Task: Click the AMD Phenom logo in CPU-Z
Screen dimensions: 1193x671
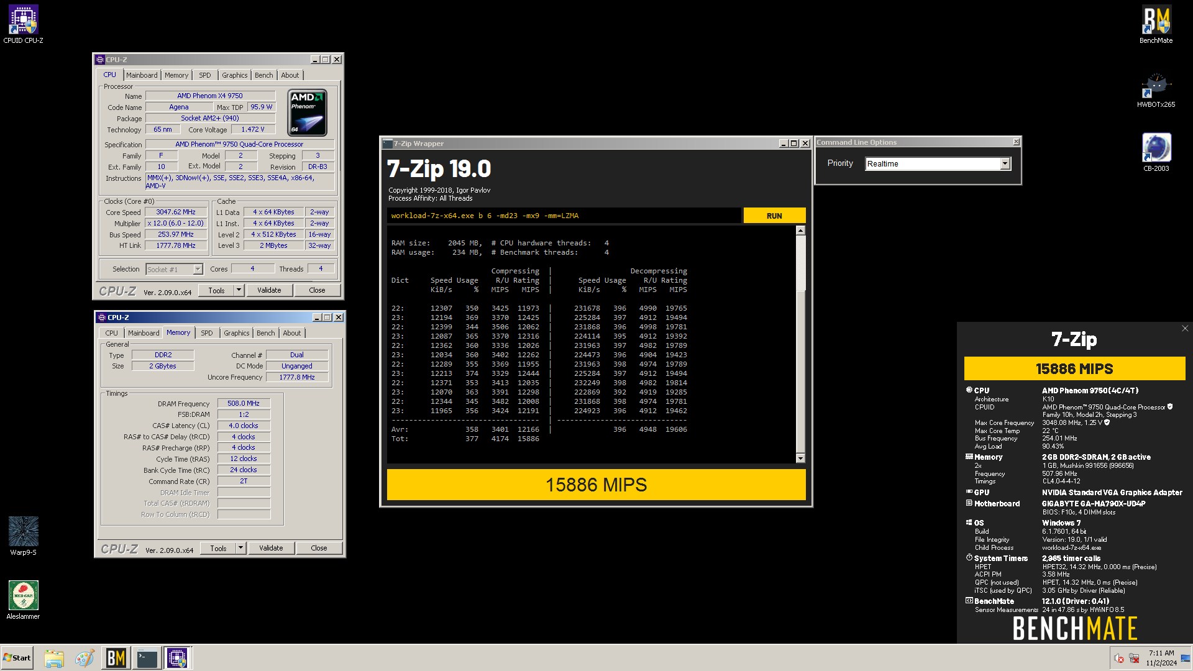Action: [307, 112]
